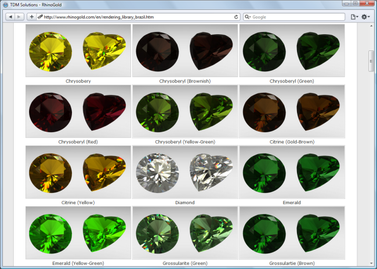Click the 'Chrysobery' caption text
The width and height of the screenshot is (377, 269).
click(x=78, y=81)
